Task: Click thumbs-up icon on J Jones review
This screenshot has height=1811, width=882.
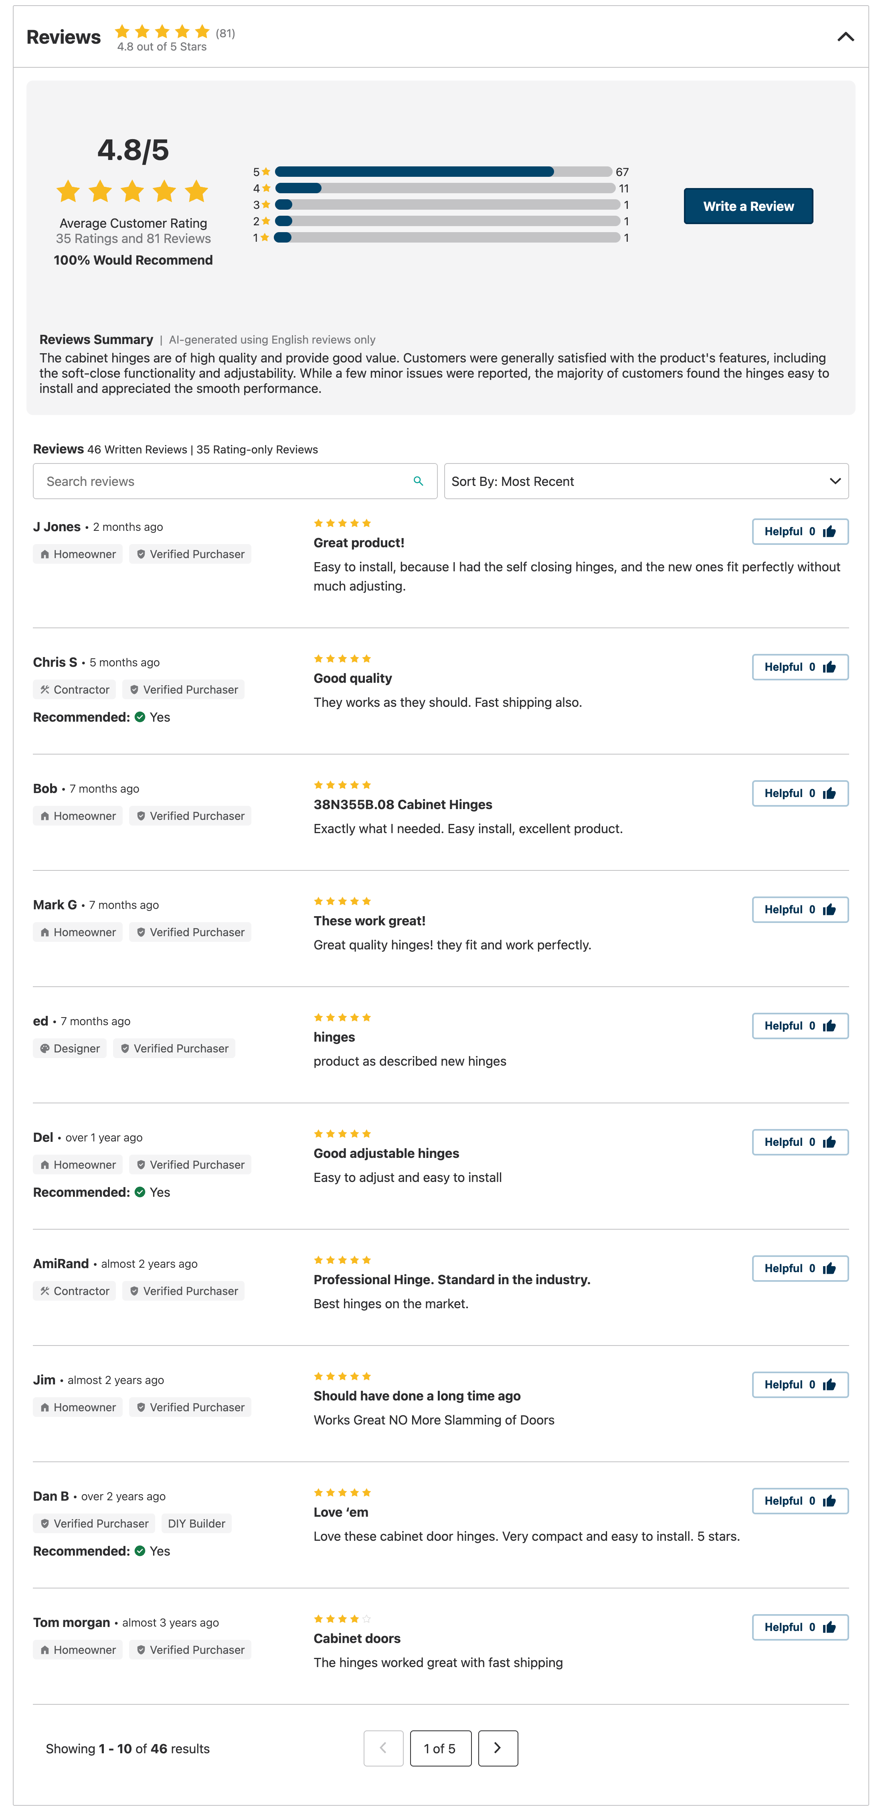Action: (x=829, y=532)
